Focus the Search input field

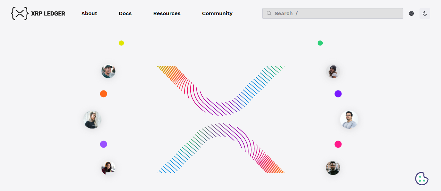[336, 13]
